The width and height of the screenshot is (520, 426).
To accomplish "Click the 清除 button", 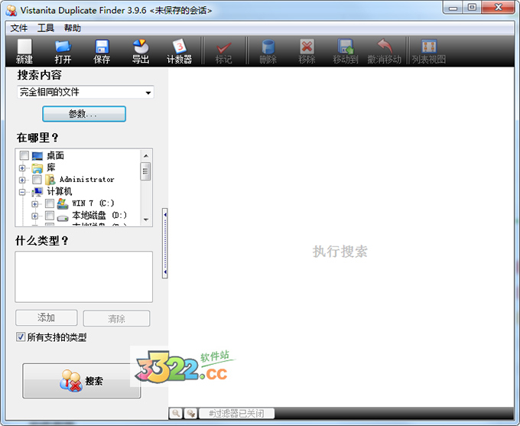I will click(x=116, y=318).
